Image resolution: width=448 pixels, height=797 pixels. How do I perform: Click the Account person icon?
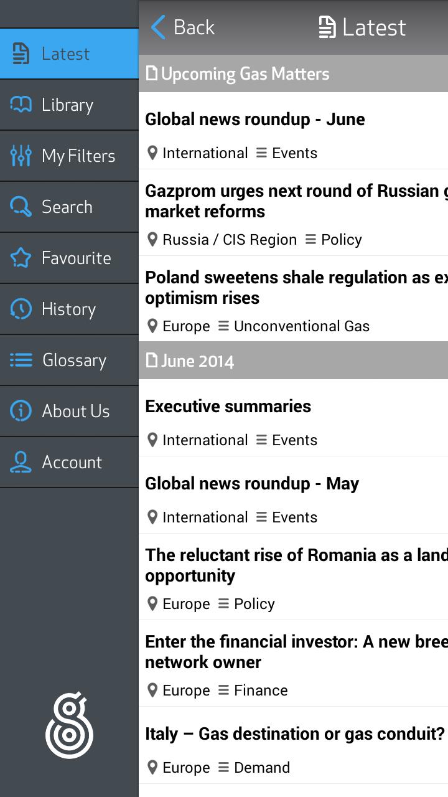point(21,462)
